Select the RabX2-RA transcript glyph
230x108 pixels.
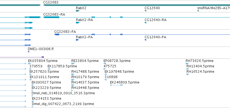point(78,23)
